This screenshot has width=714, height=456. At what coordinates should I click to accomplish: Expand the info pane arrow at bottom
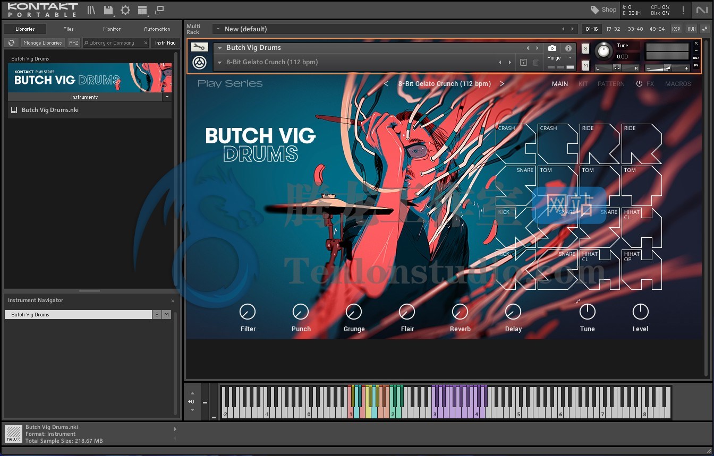[x=175, y=429]
